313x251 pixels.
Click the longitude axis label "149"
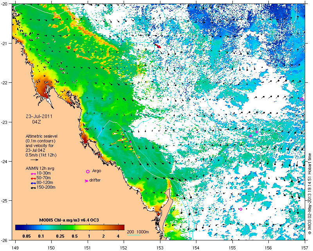pyautogui.click(x=15, y=248)
